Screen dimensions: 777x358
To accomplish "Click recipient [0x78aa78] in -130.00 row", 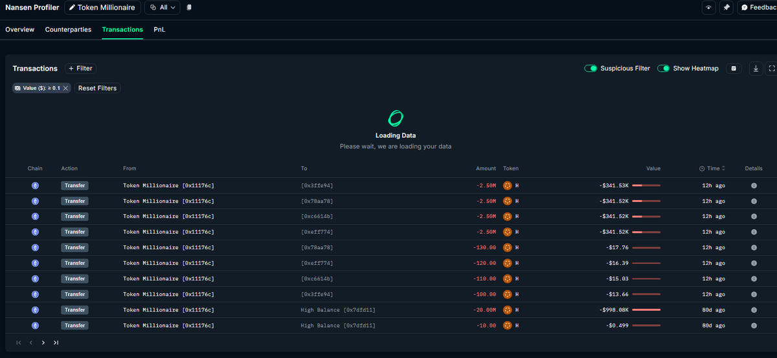I will (x=317, y=248).
